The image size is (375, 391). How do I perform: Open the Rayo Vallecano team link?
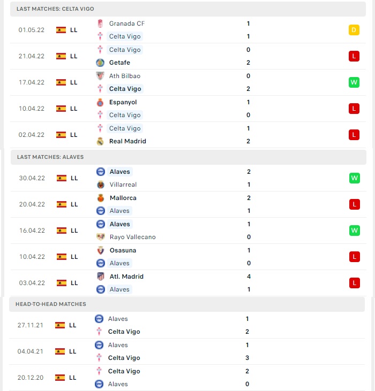click(x=132, y=237)
